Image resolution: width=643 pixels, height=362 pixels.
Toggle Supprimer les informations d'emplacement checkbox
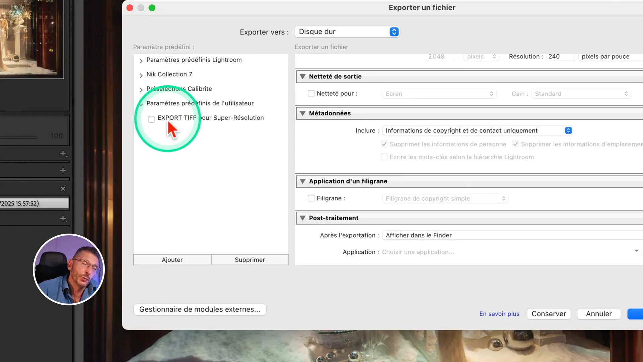tap(515, 144)
